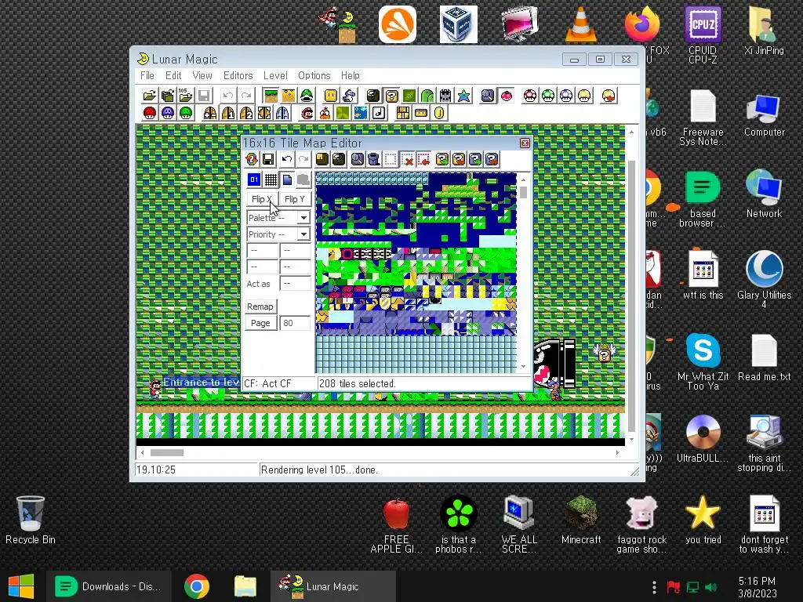Click the blue mushroom icon in the top toolbar row
The image size is (803, 602).
[566, 96]
